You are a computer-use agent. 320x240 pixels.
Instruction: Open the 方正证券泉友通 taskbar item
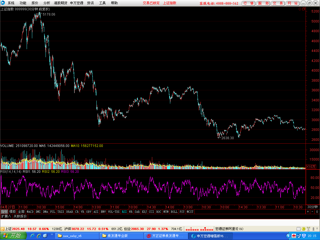click(166, 236)
